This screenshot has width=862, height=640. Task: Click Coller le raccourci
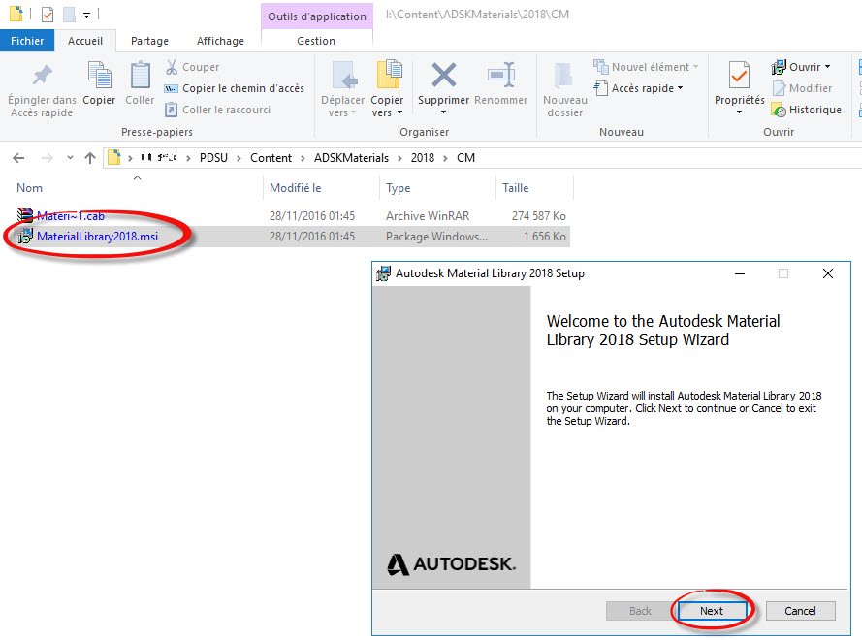point(218,110)
